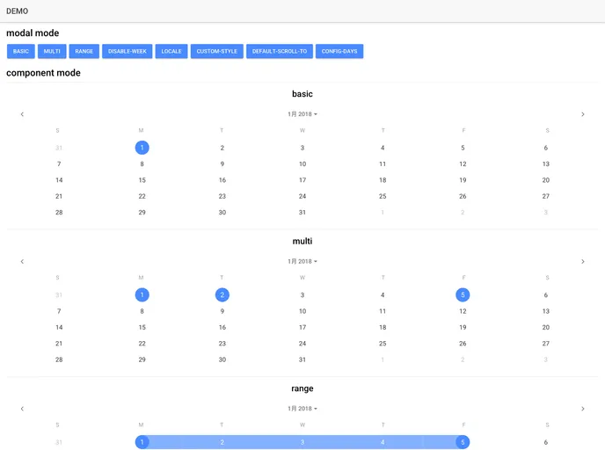The image size is (605, 450).
Task: Deselect day 5 in multi calendar
Action: pyautogui.click(x=463, y=295)
